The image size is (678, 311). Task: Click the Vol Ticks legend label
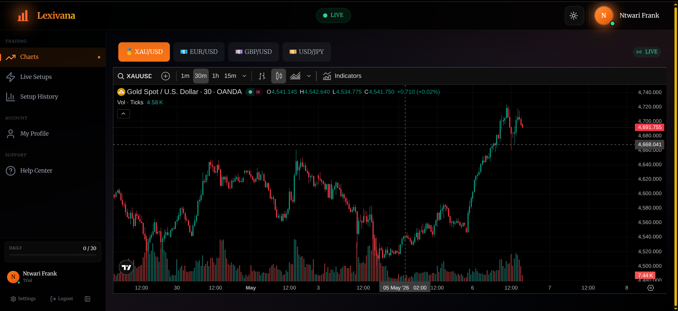pos(130,102)
